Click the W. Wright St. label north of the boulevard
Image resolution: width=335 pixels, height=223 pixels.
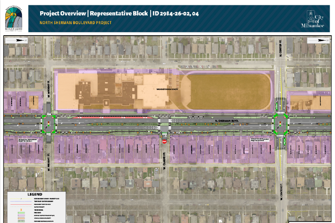click(x=49, y=89)
